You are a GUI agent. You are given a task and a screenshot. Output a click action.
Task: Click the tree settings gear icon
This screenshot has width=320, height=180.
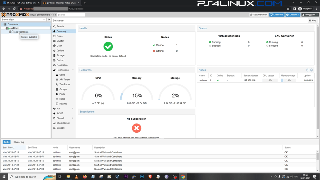[x=49, y=19]
